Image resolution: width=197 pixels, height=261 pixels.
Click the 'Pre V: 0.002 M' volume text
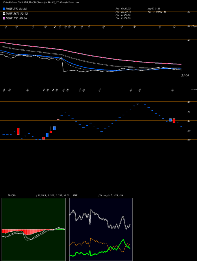(x=156, y=12)
